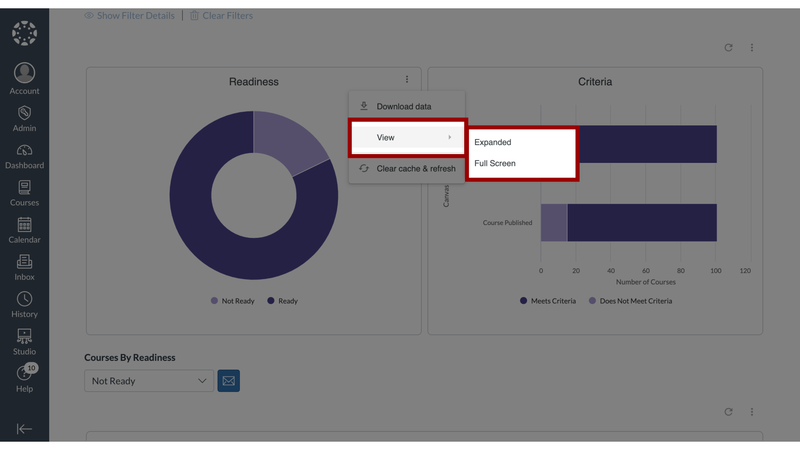Expand the View submenu arrow
Image resolution: width=800 pixels, height=450 pixels.
pyautogui.click(x=450, y=137)
